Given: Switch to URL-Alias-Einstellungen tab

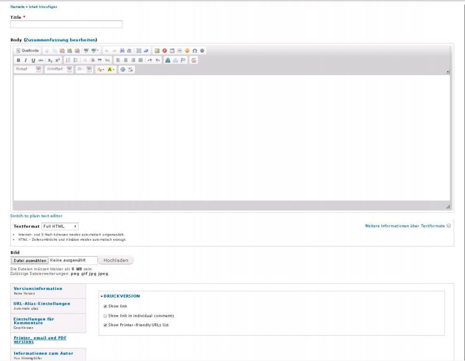Looking at the screenshot, I should tap(41, 303).
